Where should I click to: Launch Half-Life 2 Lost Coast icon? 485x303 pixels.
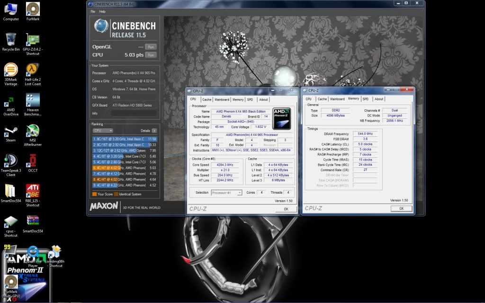(33, 70)
